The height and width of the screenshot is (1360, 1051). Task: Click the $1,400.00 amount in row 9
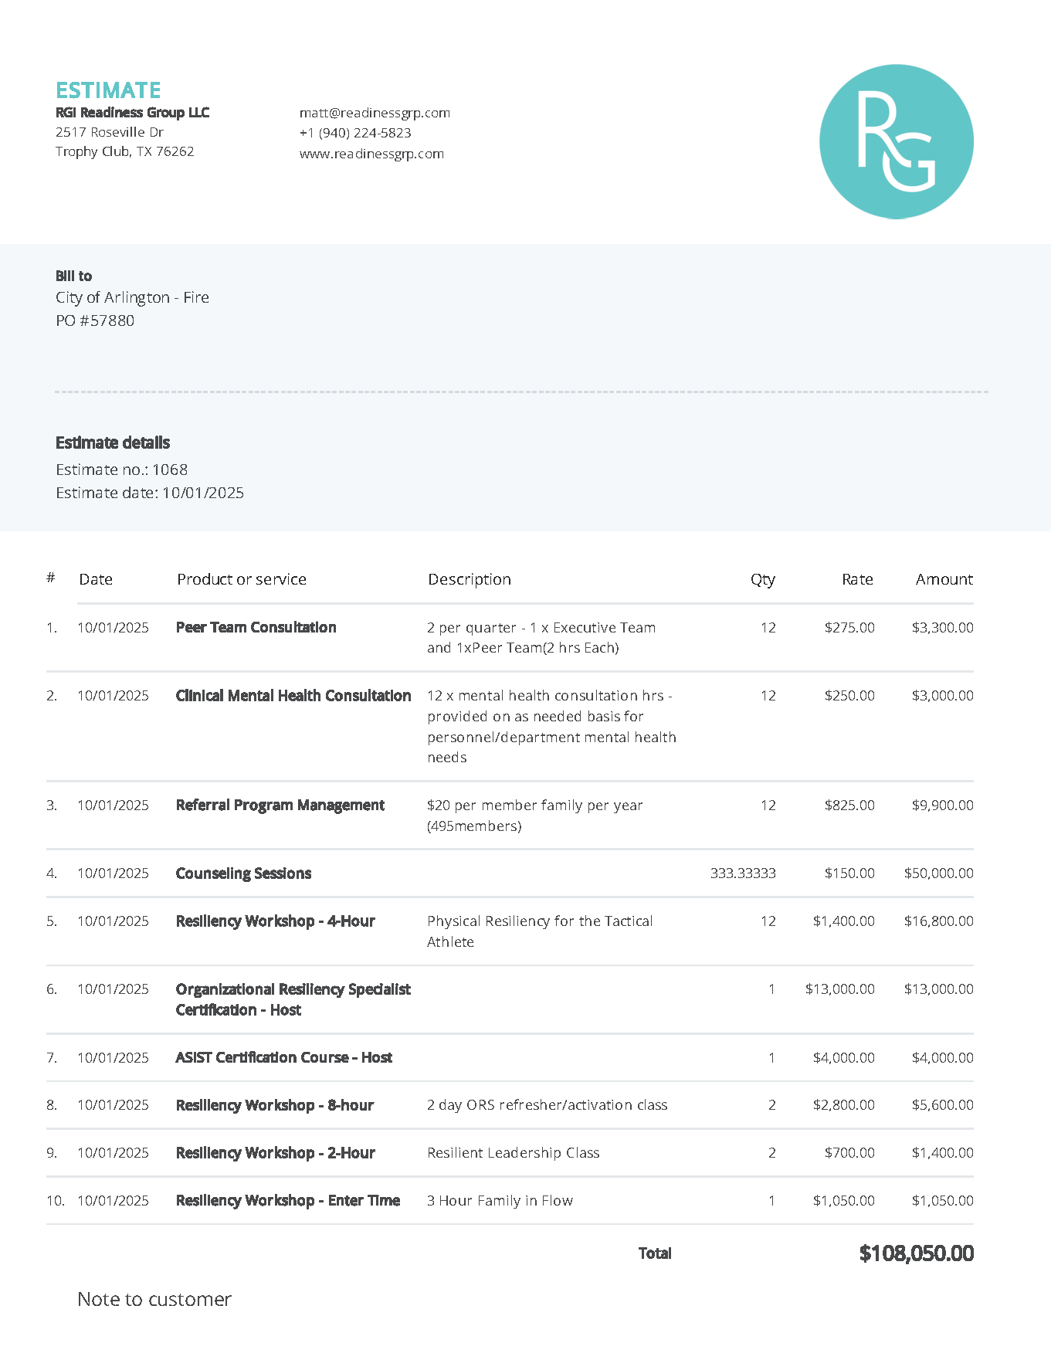click(x=942, y=1153)
